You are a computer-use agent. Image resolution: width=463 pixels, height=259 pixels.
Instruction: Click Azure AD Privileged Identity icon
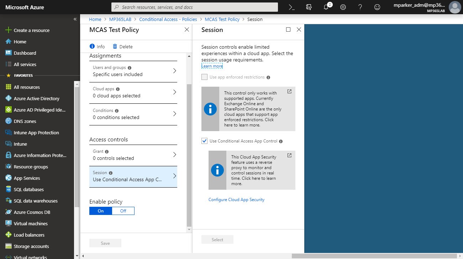point(9,110)
